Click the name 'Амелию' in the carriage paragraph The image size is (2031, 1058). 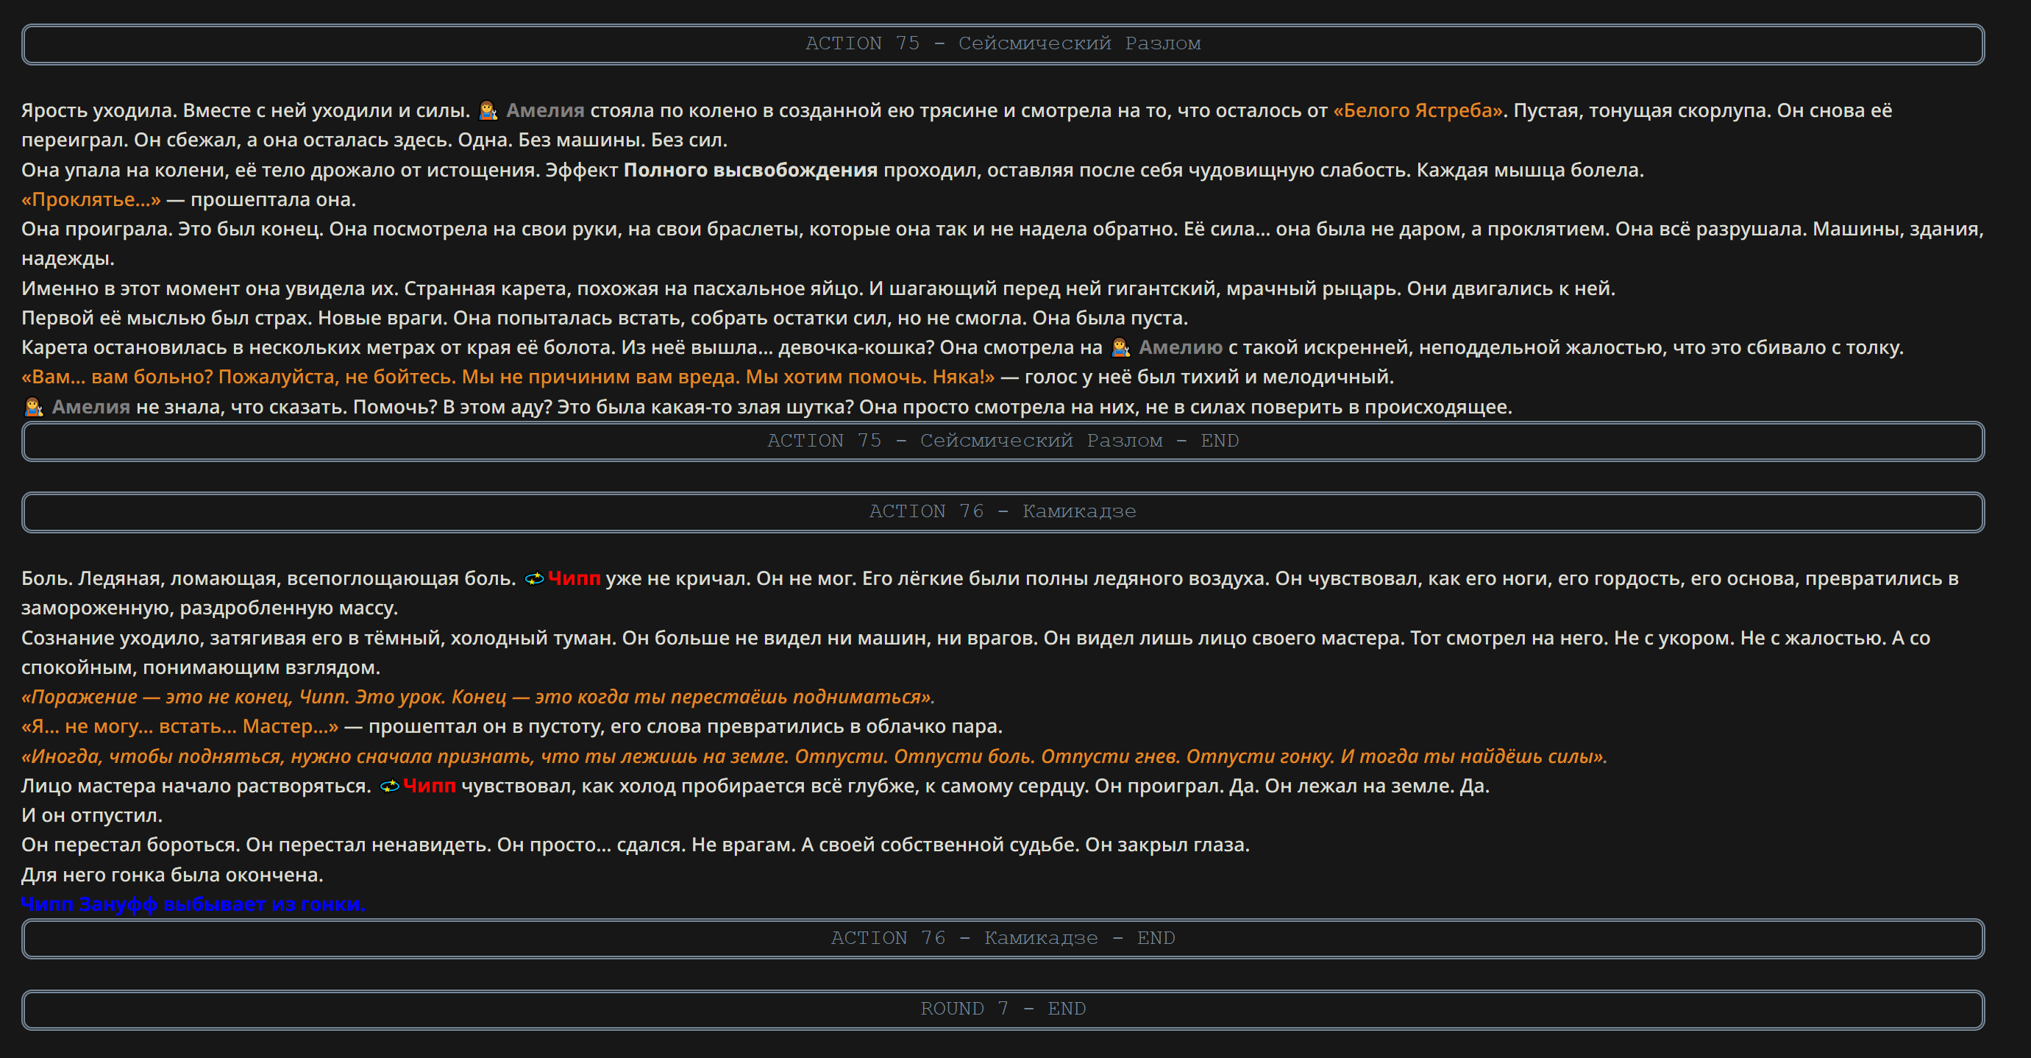pyautogui.click(x=1181, y=348)
